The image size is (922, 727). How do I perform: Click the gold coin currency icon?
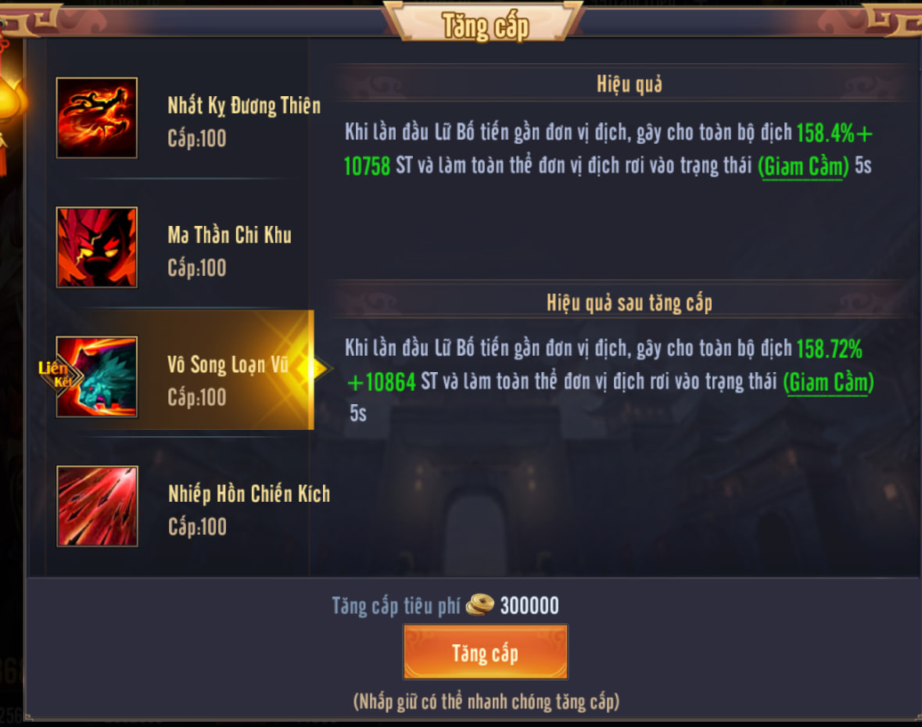(x=480, y=605)
